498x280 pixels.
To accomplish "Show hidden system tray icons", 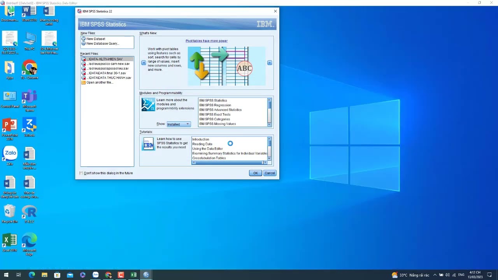I will 435,275.
